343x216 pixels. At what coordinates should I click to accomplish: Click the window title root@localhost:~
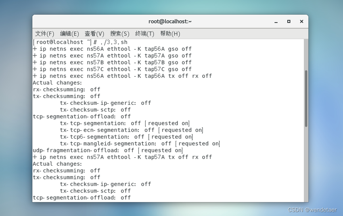(170, 21)
